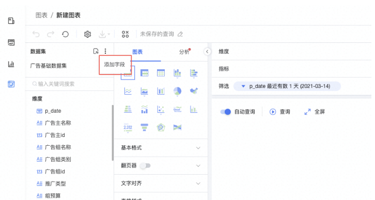Open dropdown arrow beside download icon
This screenshot has width=375, height=200.
click(109, 35)
